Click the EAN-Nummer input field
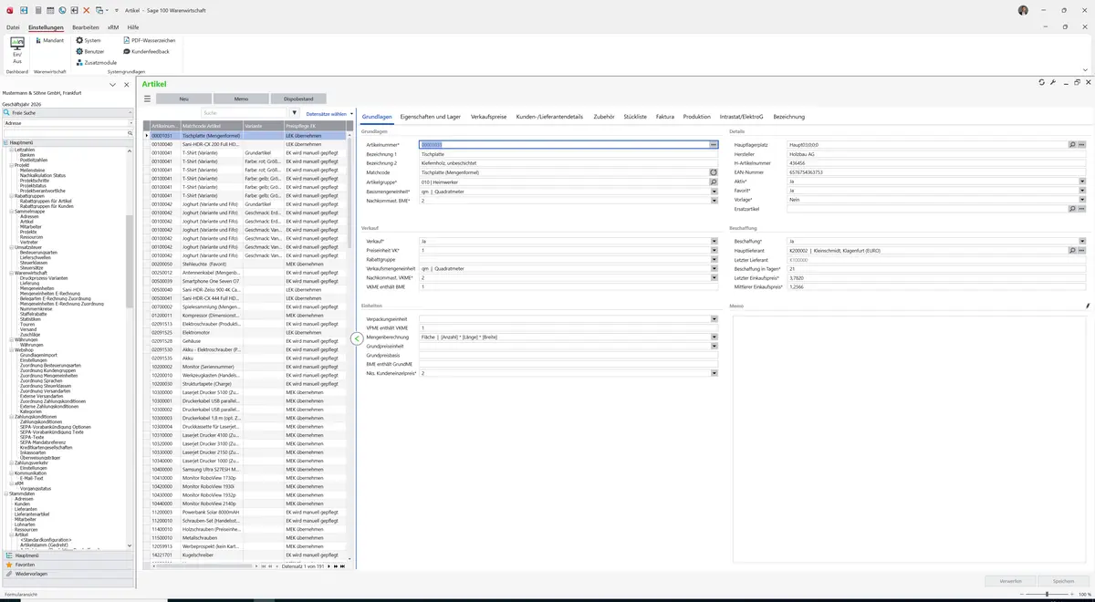 tap(936, 172)
